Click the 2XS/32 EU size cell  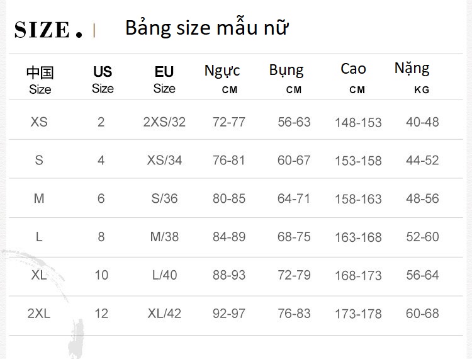pyautogui.click(x=164, y=122)
